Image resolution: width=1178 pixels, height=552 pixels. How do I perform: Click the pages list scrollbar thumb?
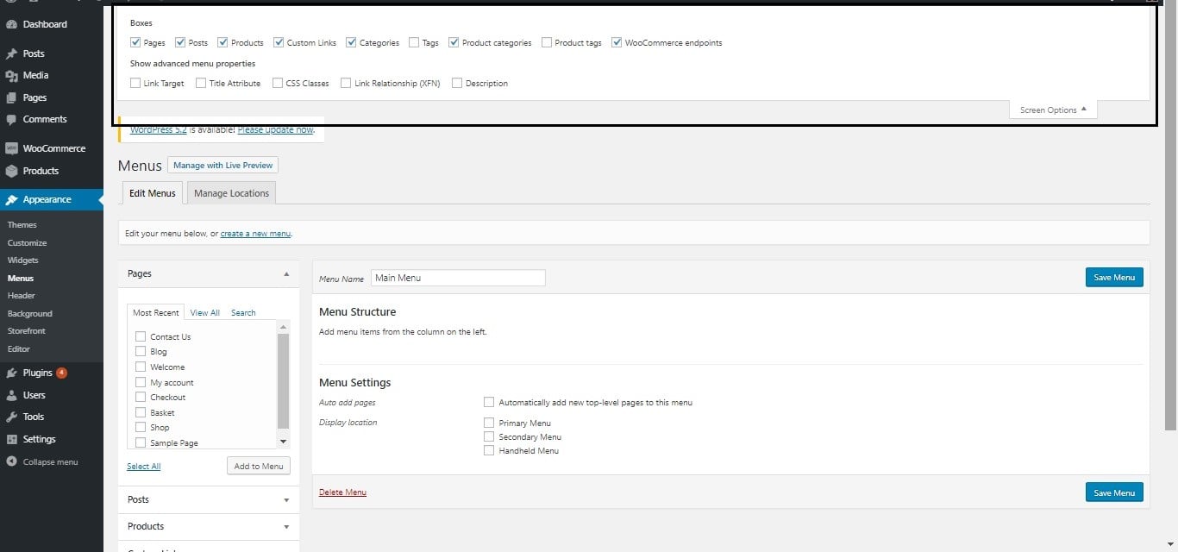point(284,381)
